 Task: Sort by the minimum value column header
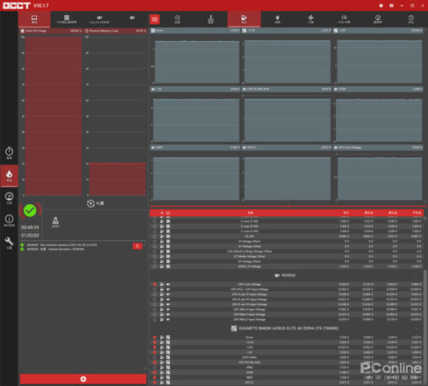click(369, 213)
